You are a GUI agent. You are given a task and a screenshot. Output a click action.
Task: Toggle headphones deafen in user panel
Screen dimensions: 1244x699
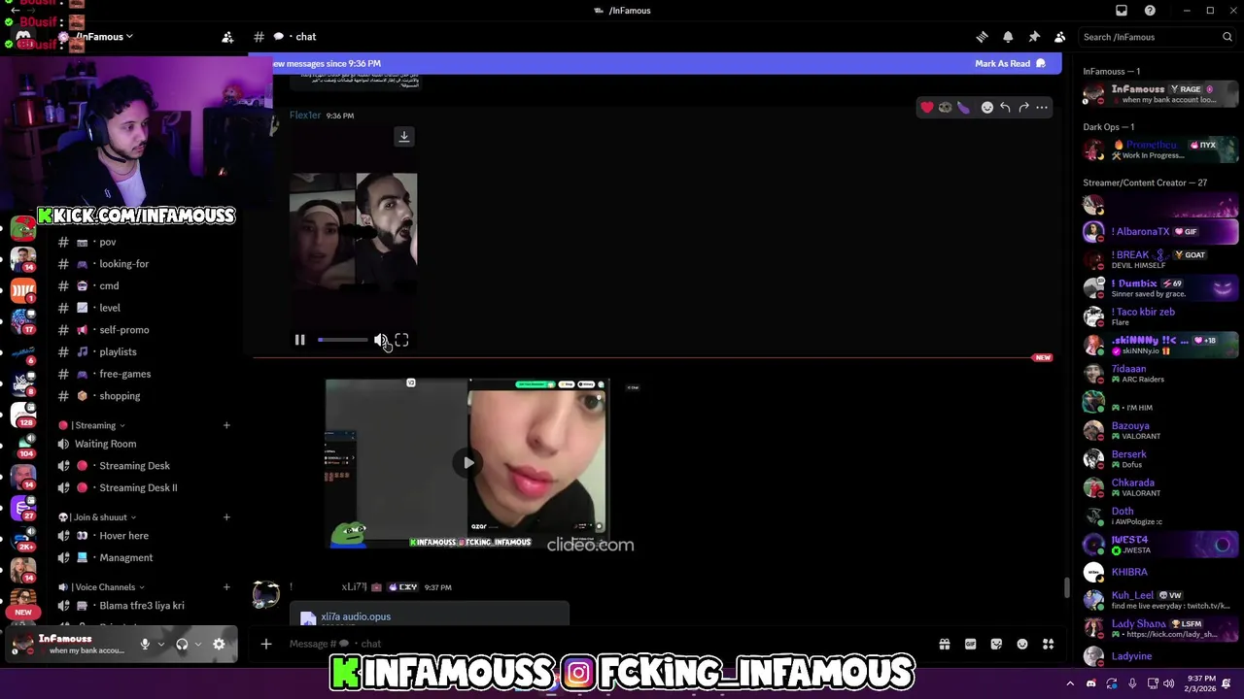pyautogui.click(x=182, y=644)
